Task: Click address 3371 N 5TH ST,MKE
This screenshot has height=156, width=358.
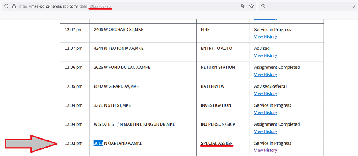Action: pos(112,105)
